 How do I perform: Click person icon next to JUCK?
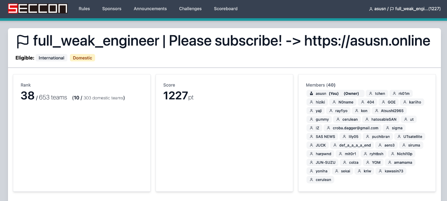click(x=311, y=145)
